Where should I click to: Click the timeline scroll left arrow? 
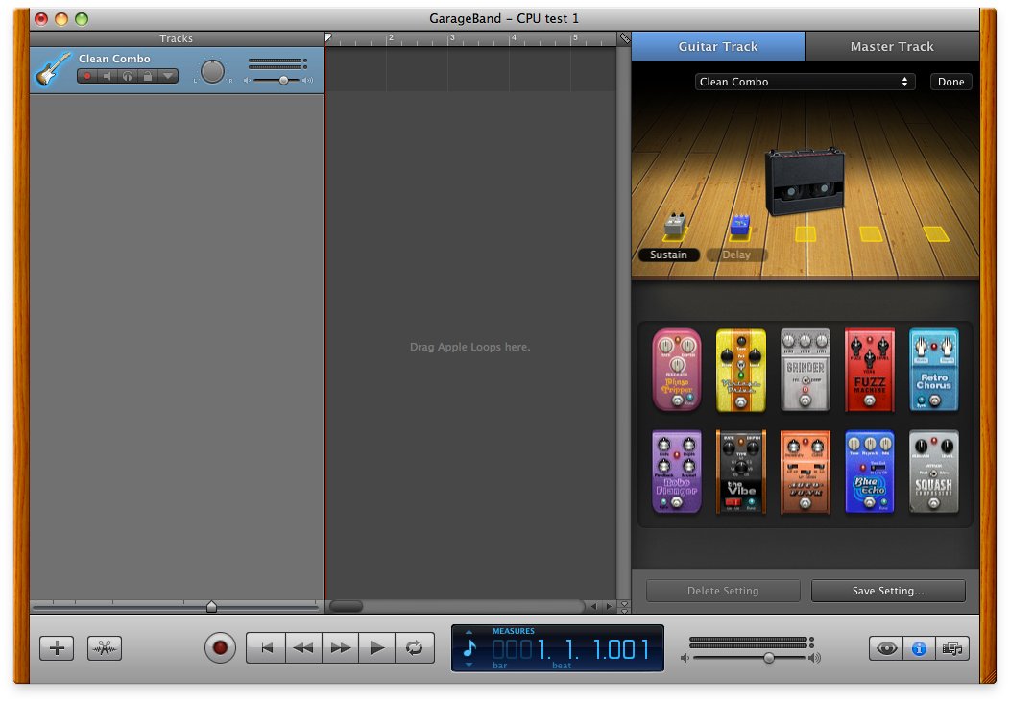click(594, 606)
